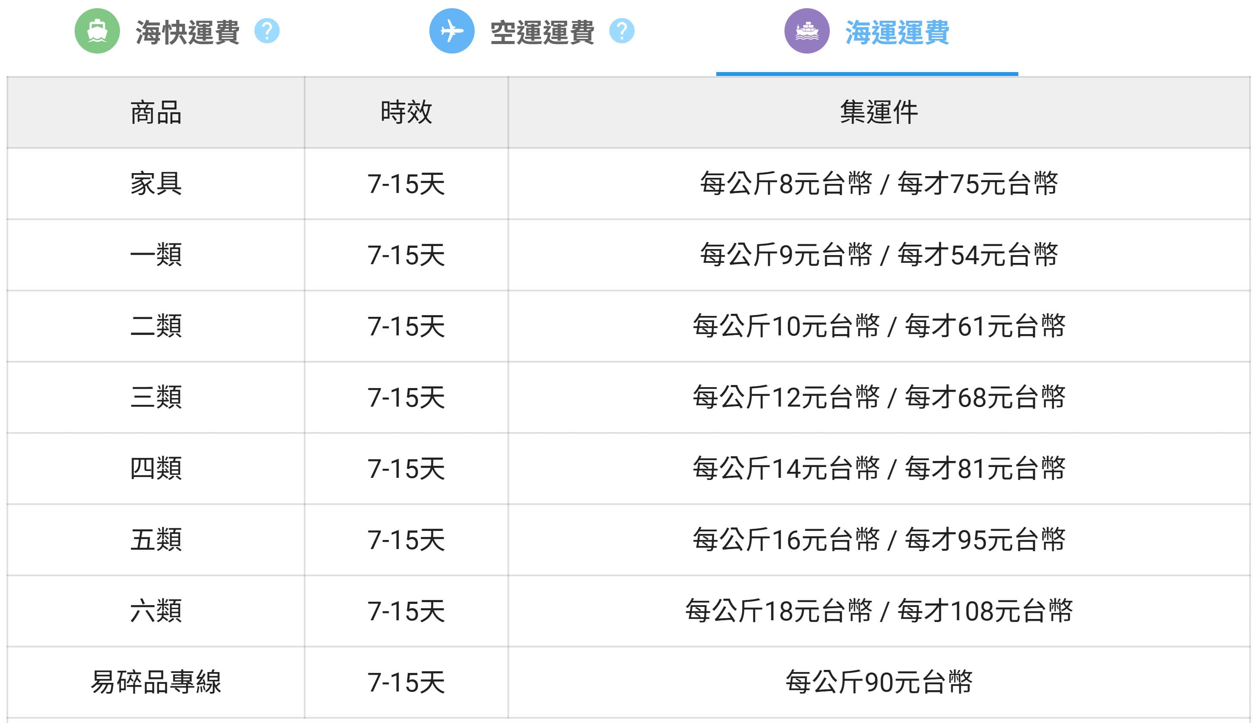
Task: Select the 六類 rate 每才108元台幣 cell
Action: pos(985,611)
